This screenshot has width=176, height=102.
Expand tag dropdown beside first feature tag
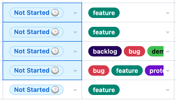tap(168, 13)
